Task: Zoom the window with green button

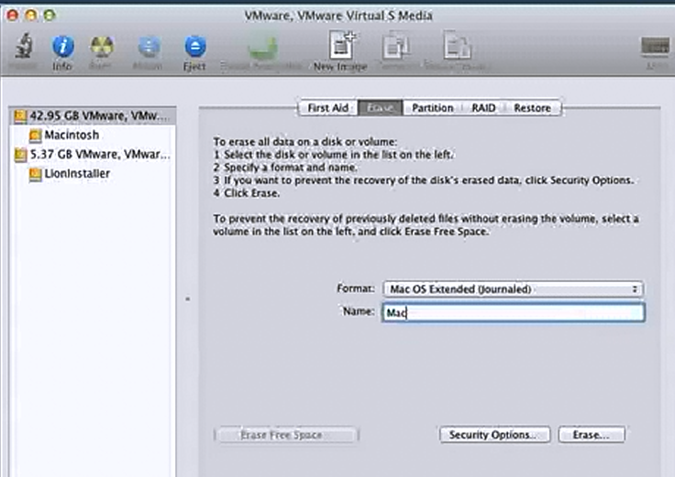Action: pos(50,16)
